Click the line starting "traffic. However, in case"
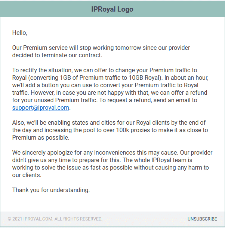This screenshot has width=225, height=228. click(110, 93)
